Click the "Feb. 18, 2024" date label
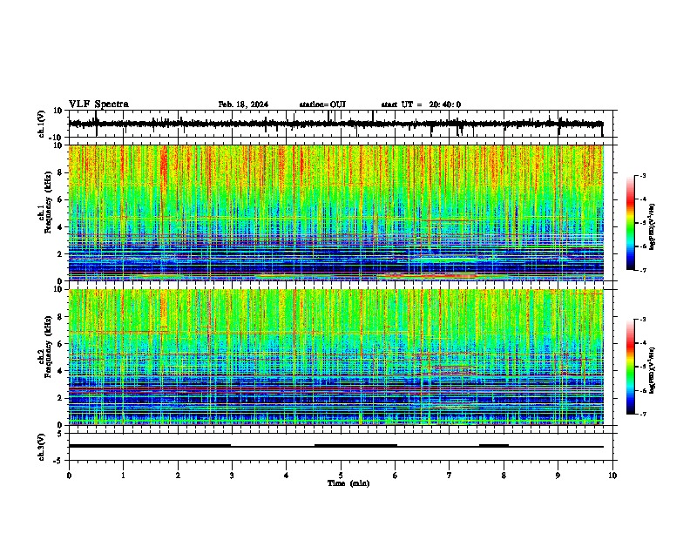The image size is (690, 533). [243, 105]
